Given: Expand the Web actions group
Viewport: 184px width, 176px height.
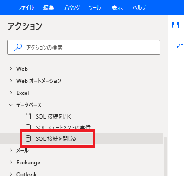Looking at the screenshot, I should 11,69.
